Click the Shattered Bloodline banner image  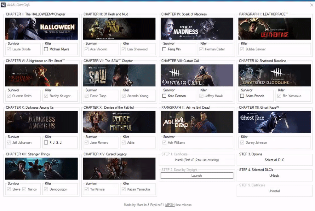(x=275, y=76)
